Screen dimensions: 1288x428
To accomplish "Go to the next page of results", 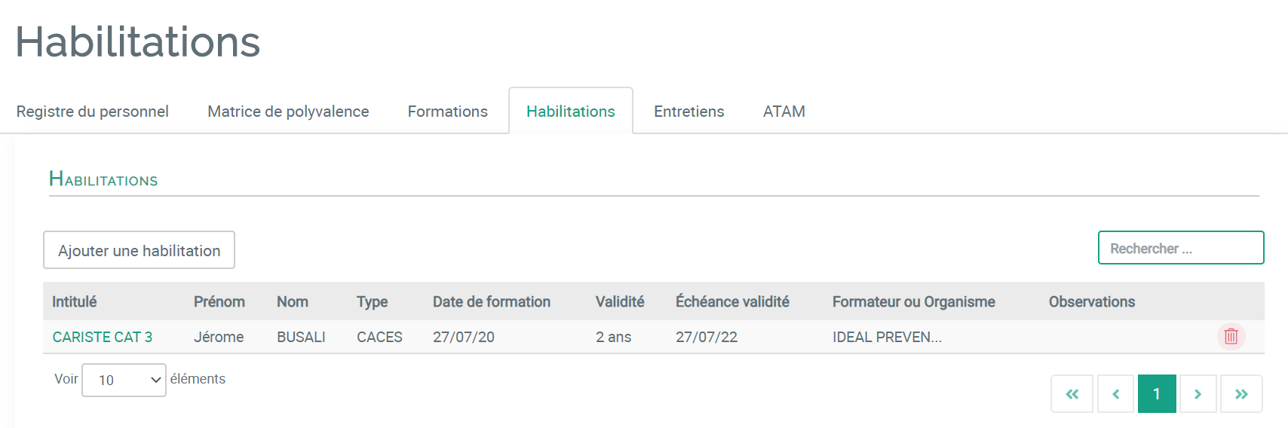I will click(1198, 394).
